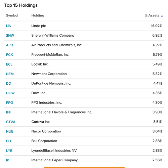Image resolution: width=168 pixels, height=168 pixels.
Task: Open the FCX ticker symbol link
Action: pos(9,55)
